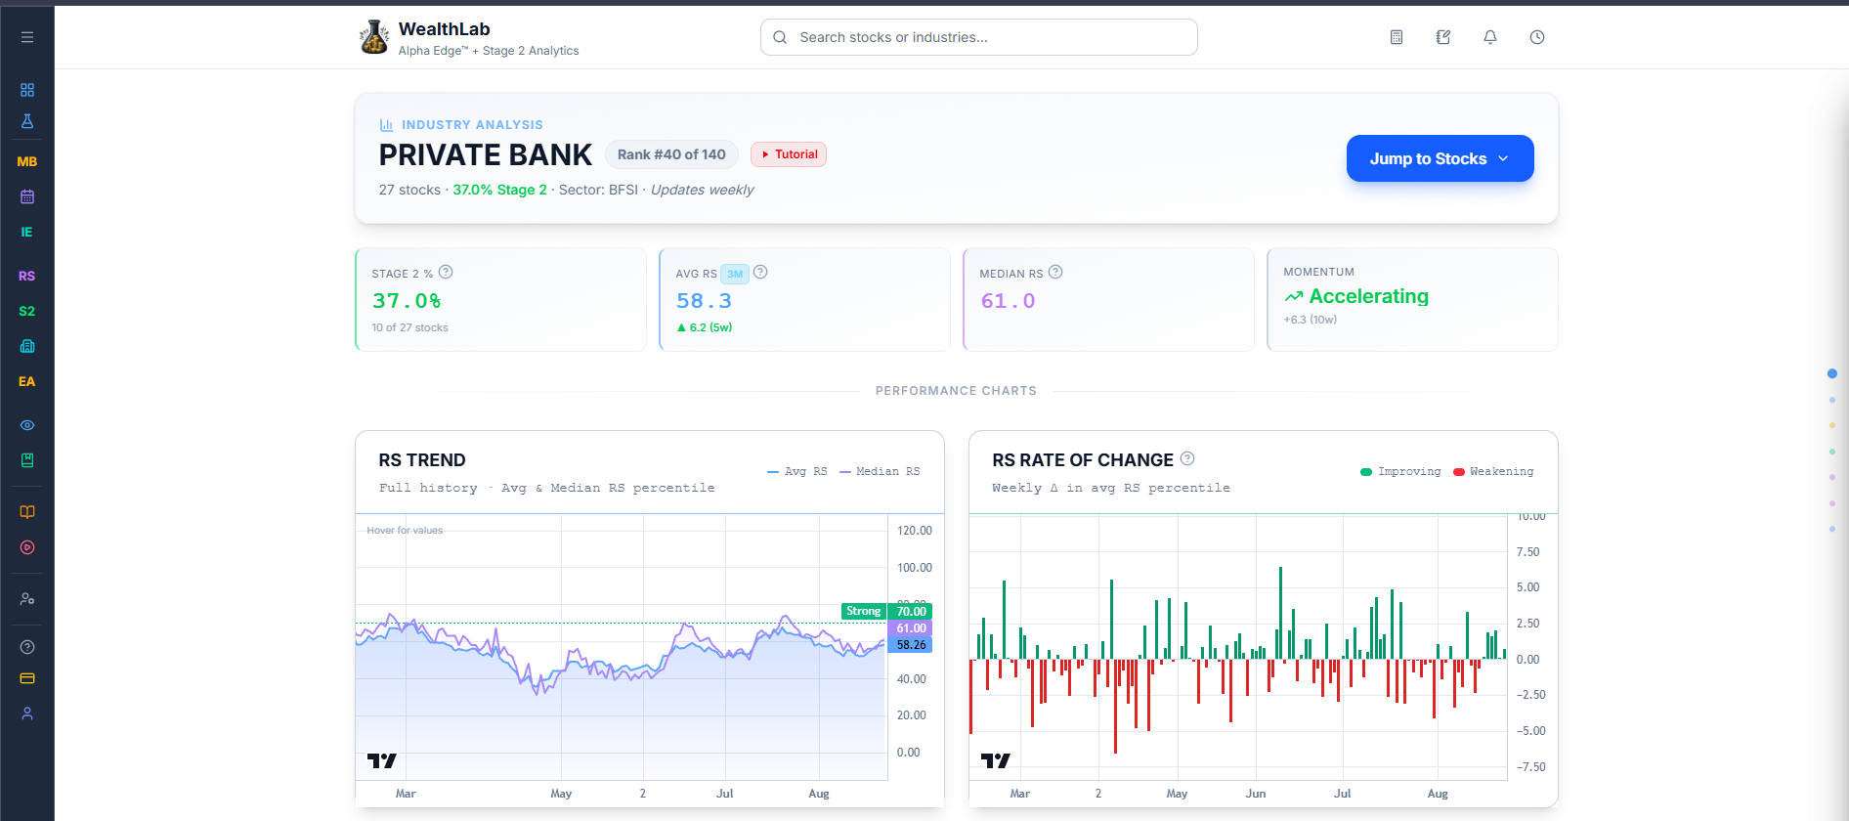Open the help question-mark icon in sidebar
Viewport: 1849px width, 821px height.
tap(27, 647)
